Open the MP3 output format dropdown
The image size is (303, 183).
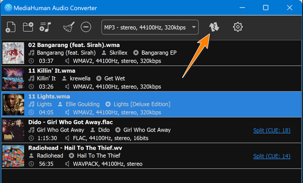click(x=150, y=27)
